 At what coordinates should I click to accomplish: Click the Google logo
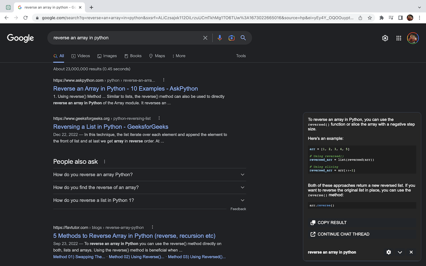20,38
